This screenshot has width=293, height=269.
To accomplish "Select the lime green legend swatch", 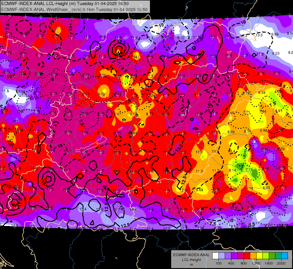I will pos(266,256).
